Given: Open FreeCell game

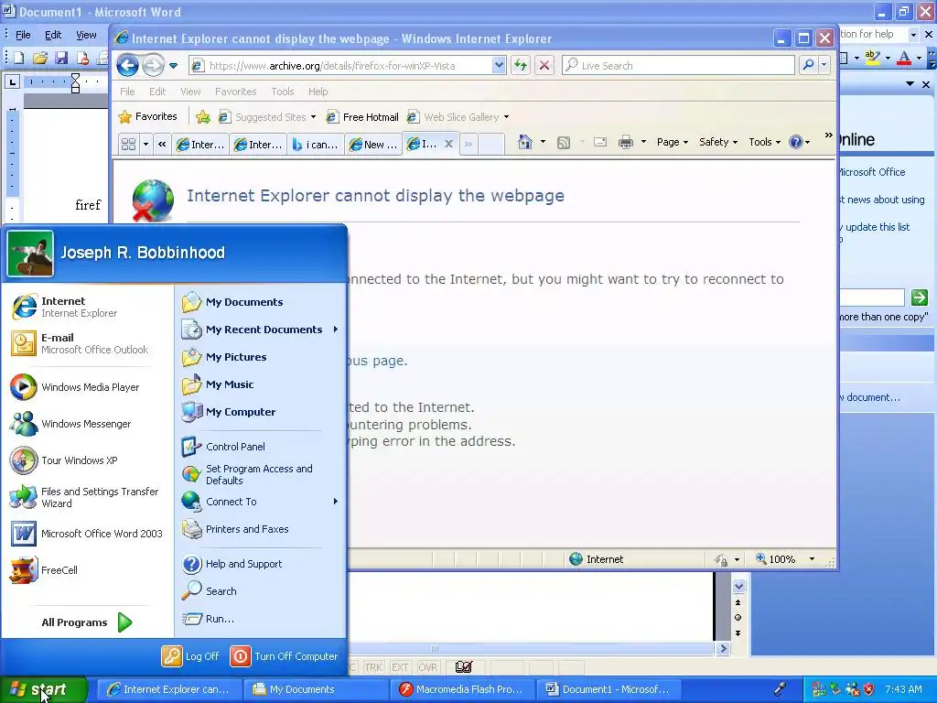Looking at the screenshot, I should [88, 570].
